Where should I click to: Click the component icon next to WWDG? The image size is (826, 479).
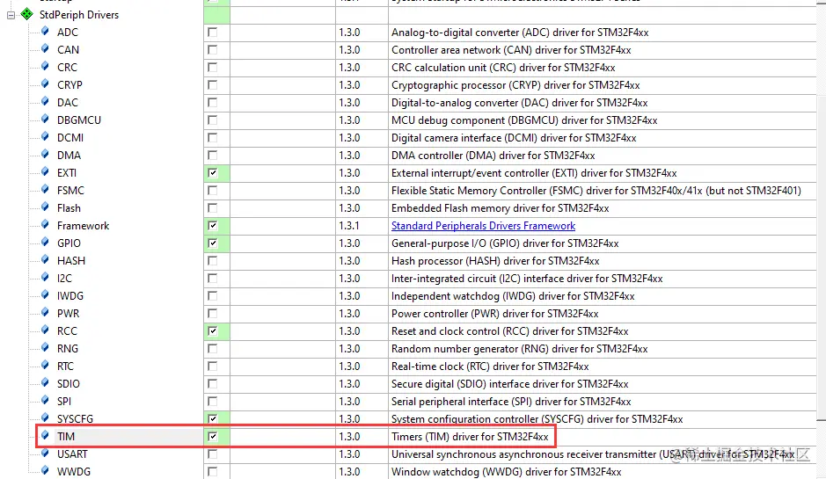46,471
